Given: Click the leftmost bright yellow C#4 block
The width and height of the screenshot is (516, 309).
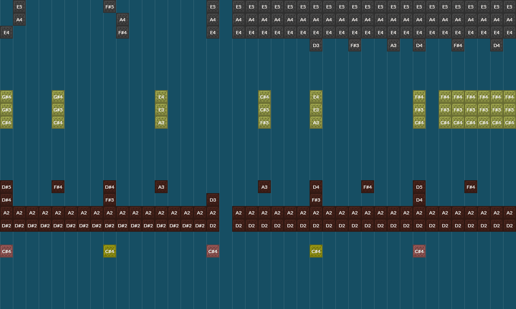Looking at the screenshot, I should pos(110,251).
